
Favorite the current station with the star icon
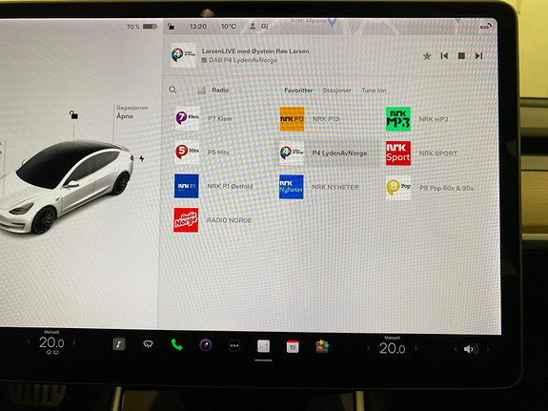(x=427, y=56)
